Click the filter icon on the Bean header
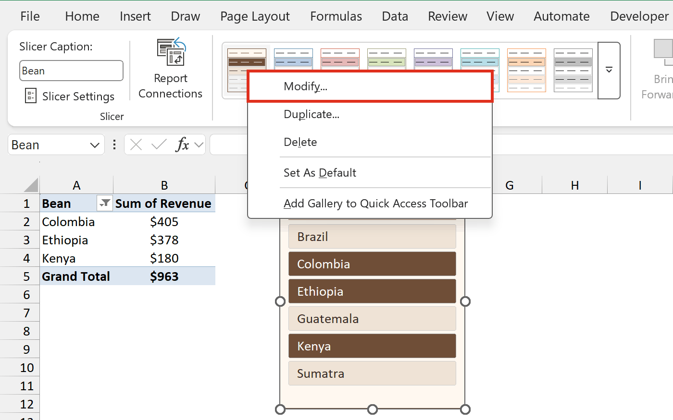The image size is (673, 420). [x=104, y=204]
